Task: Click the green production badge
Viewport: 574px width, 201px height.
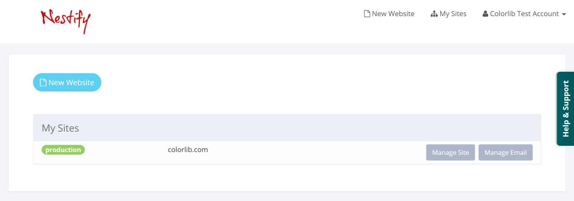Action: pos(63,150)
